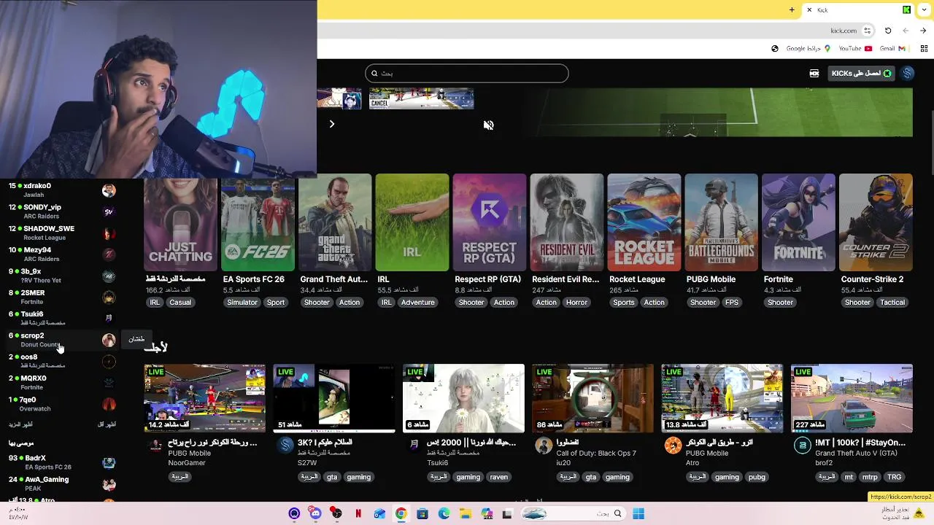Open brof2 GTA V live stream thumbnail

pos(852,399)
